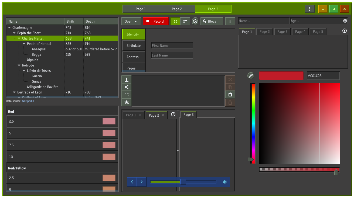Screen dimensions: 354x198
Task: Toggle the list view button
Action: coord(185,21)
